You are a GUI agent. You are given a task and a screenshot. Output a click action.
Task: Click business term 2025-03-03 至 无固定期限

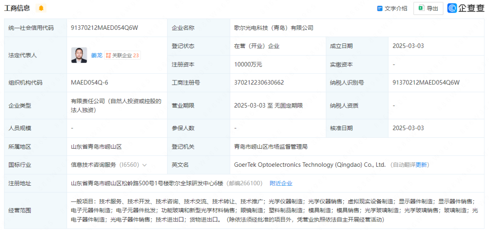click(x=268, y=105)
